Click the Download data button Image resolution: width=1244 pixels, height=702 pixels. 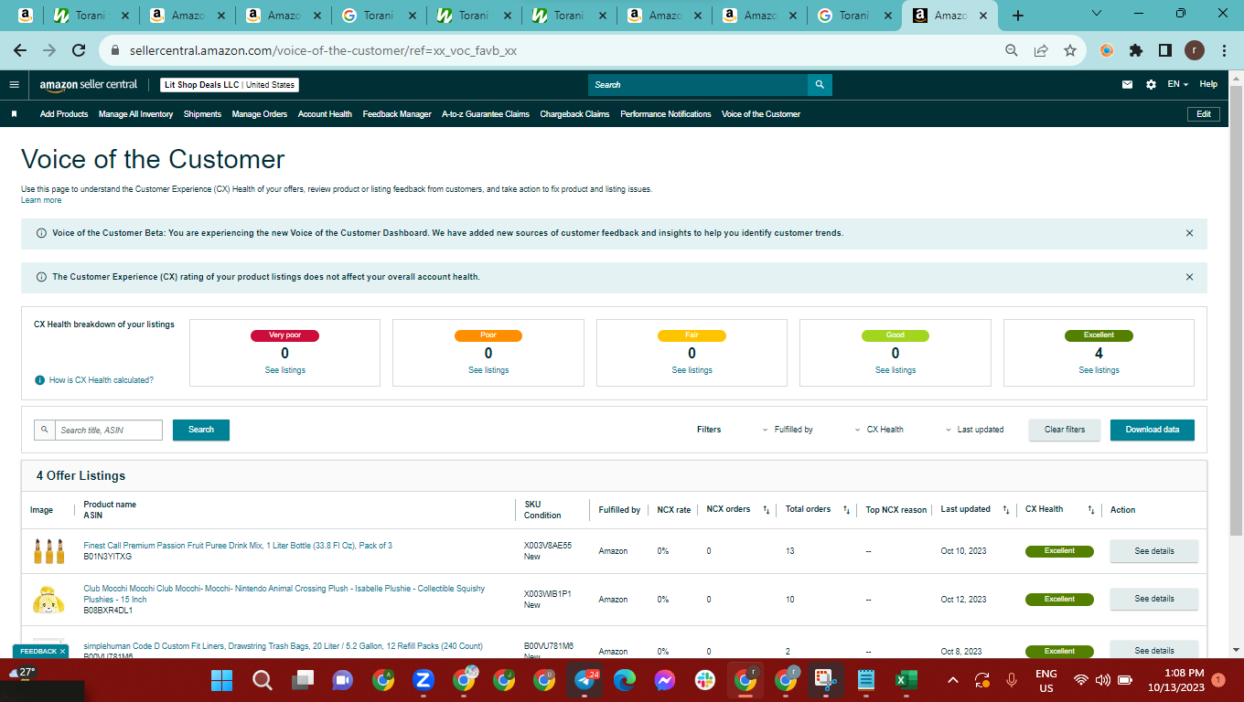(x=1153, y=430)
